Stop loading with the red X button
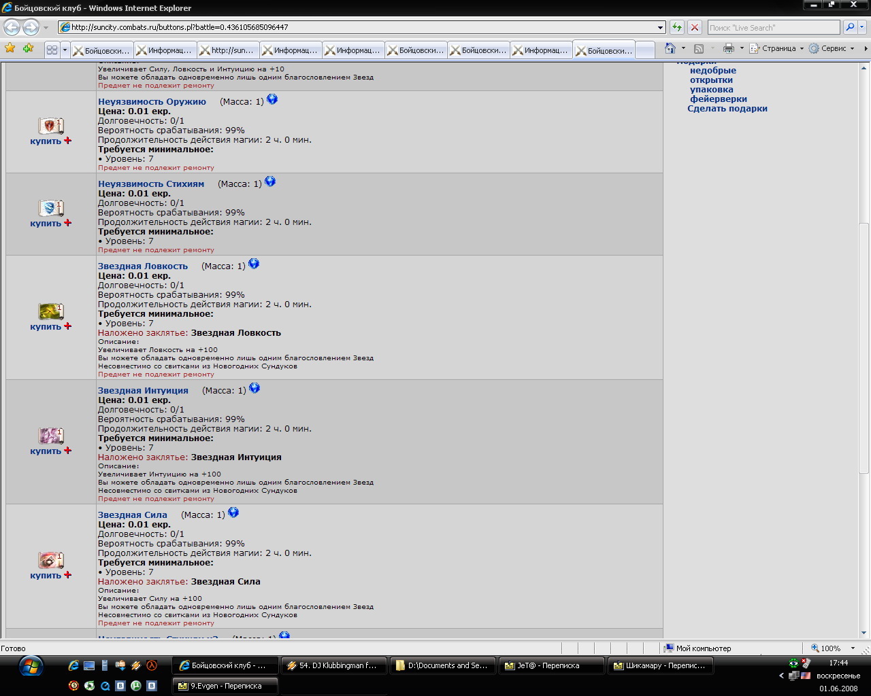Image resolution: width=871 pixels, height=696 pixels. pyautogui.click(x=695, y=27)
